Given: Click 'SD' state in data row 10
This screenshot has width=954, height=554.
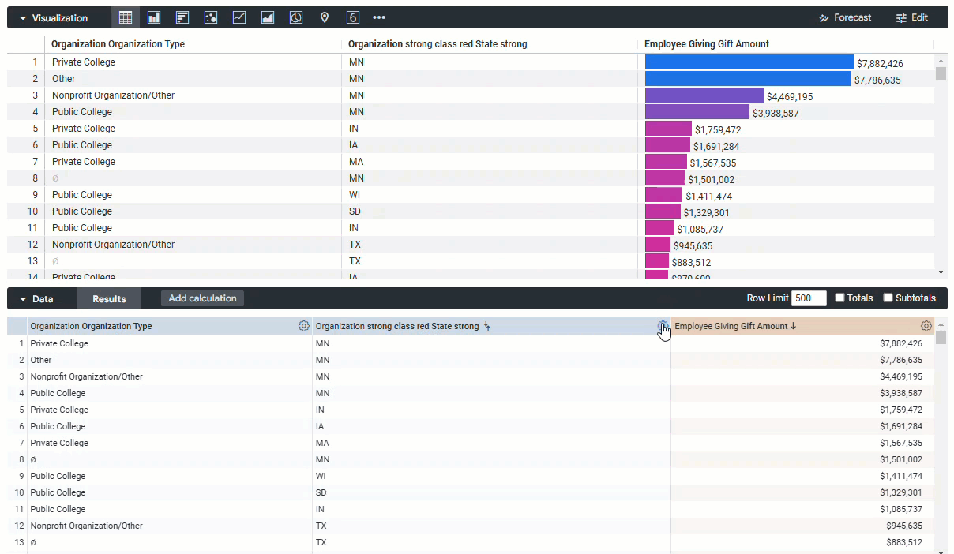Looking at the screenshot, I should tap(321, 492).
